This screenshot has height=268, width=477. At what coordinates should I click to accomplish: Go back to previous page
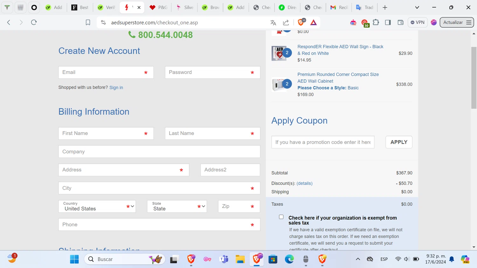(x=9, y=22)
